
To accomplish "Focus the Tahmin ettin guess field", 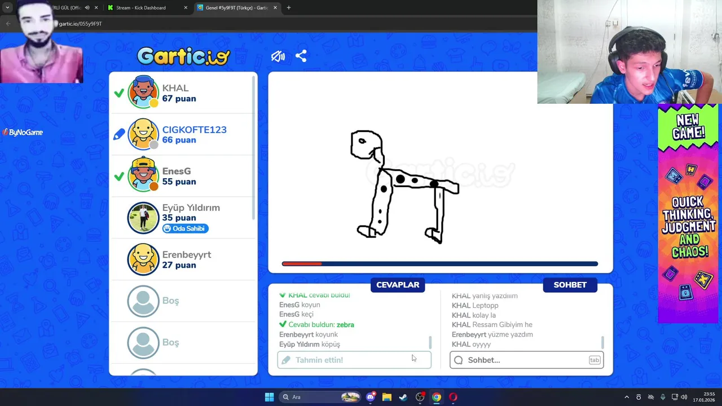I will click(x=354, y=360).
